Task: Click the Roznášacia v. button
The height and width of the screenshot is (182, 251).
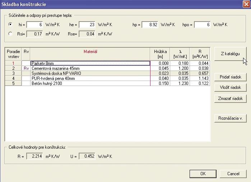Action: (230, 118)
